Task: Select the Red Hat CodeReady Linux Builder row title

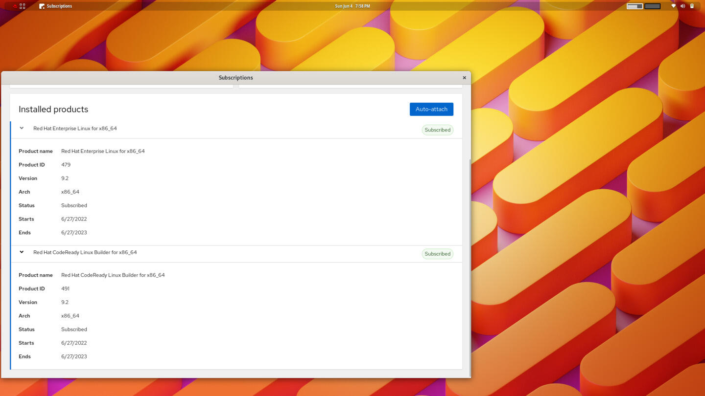Action: [85, 252]
